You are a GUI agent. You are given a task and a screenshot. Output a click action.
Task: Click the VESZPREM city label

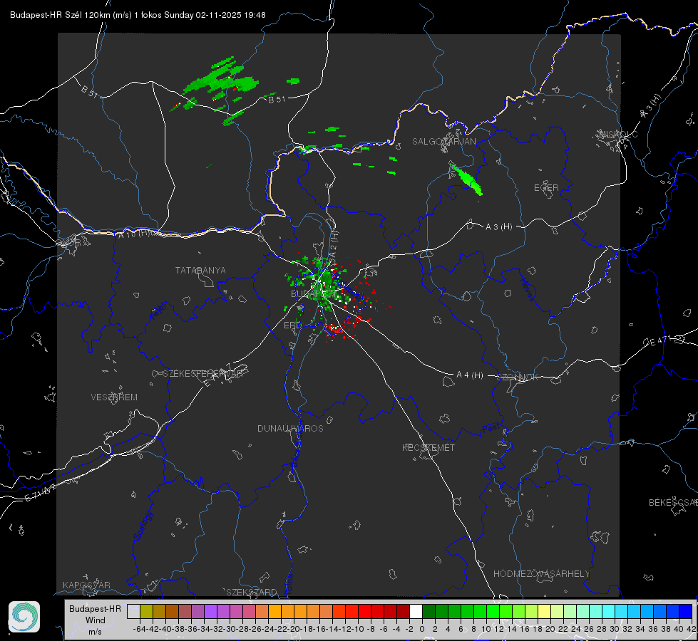pos(114,397)
